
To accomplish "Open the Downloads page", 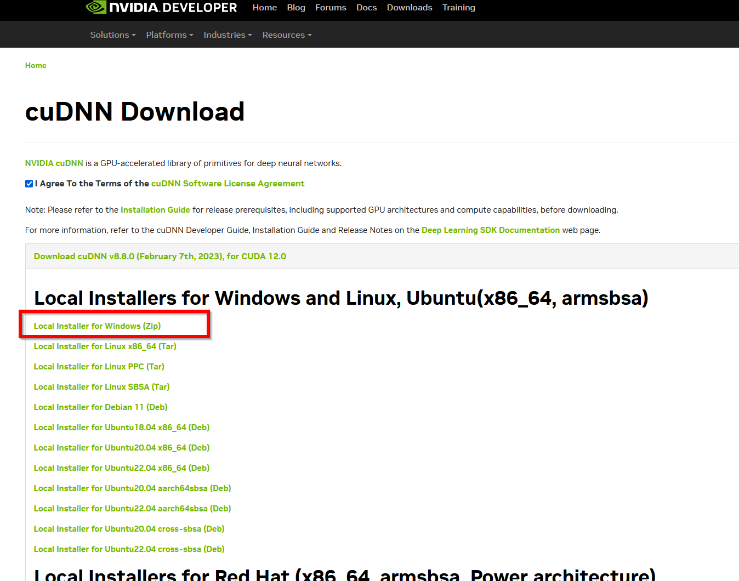I will (410, 8).
